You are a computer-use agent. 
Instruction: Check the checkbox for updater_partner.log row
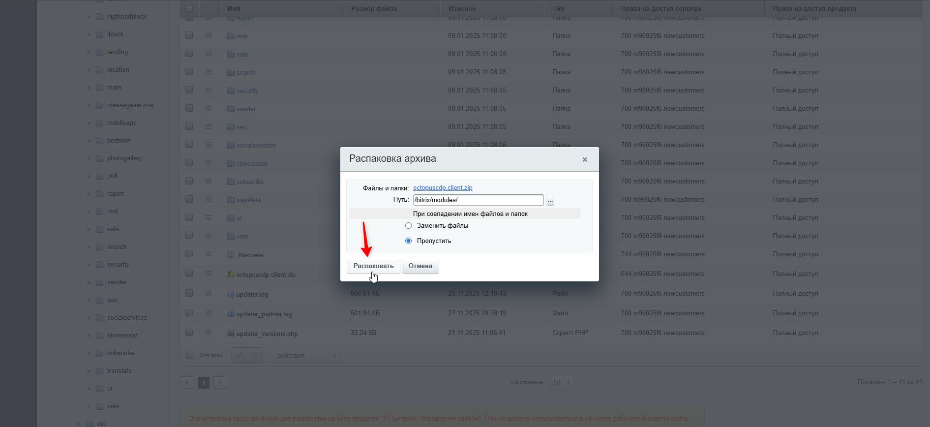point(189,313)
